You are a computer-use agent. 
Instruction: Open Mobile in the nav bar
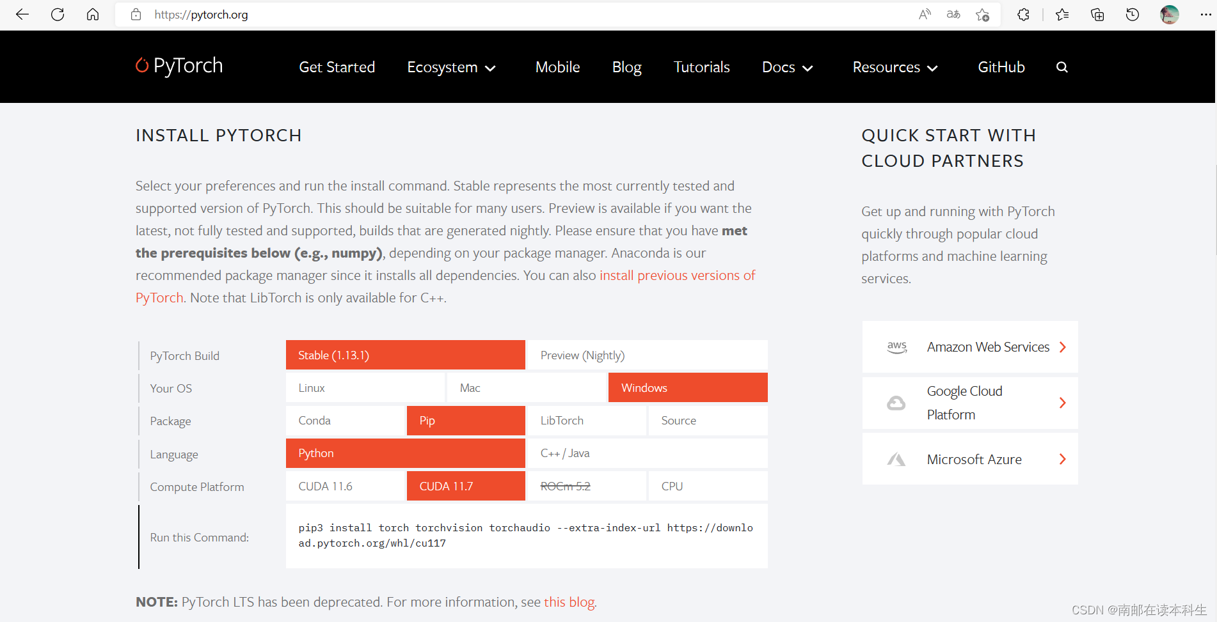point(558,67)
